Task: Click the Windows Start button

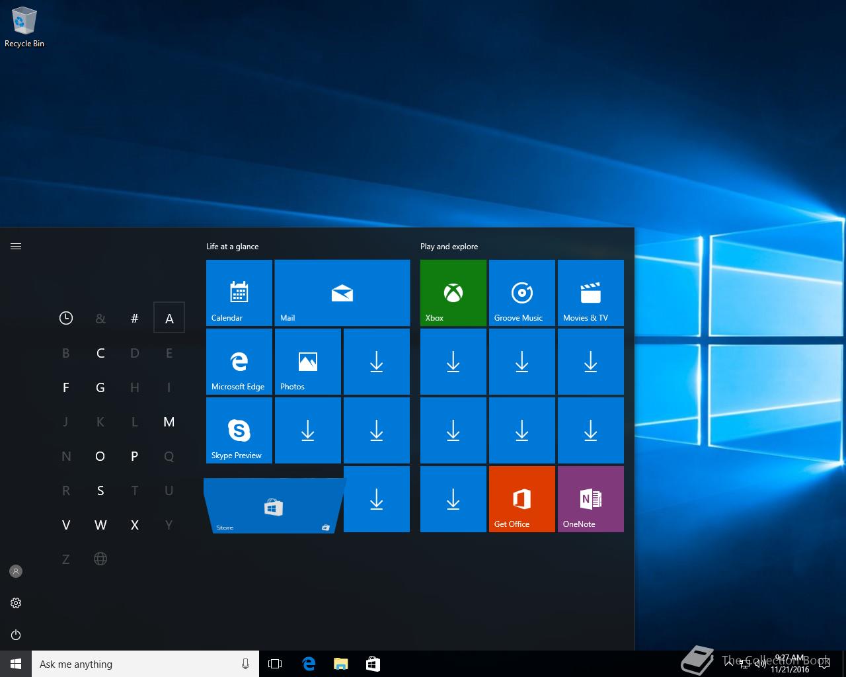Action: point(16,664)
